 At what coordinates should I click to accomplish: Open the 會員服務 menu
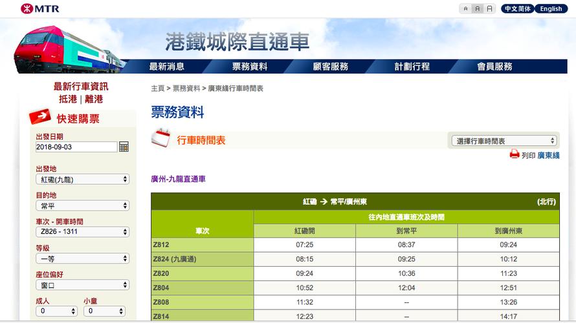pos(495,67)
